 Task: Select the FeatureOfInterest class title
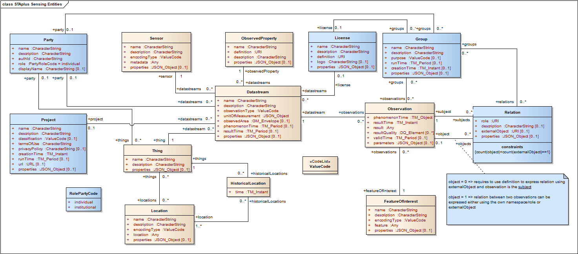click(401, 201)
